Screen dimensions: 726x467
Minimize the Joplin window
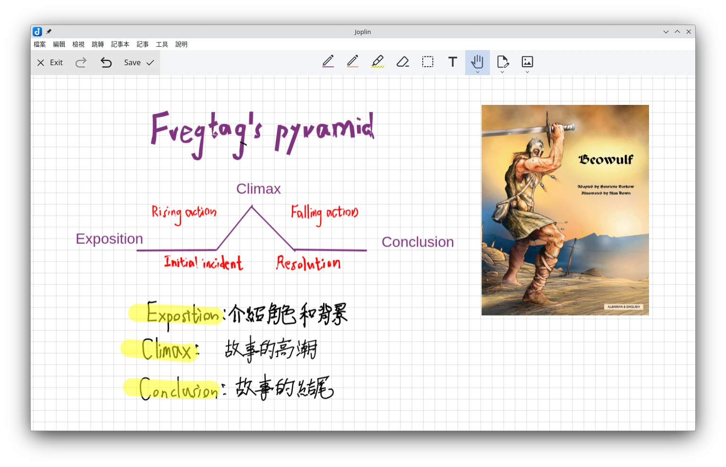[x=666, y=32]
